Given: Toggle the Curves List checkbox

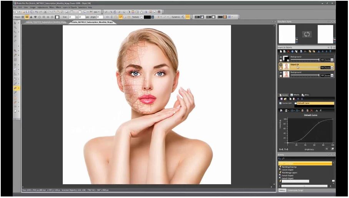Looking at the screenshot, I should click(280, 103).
